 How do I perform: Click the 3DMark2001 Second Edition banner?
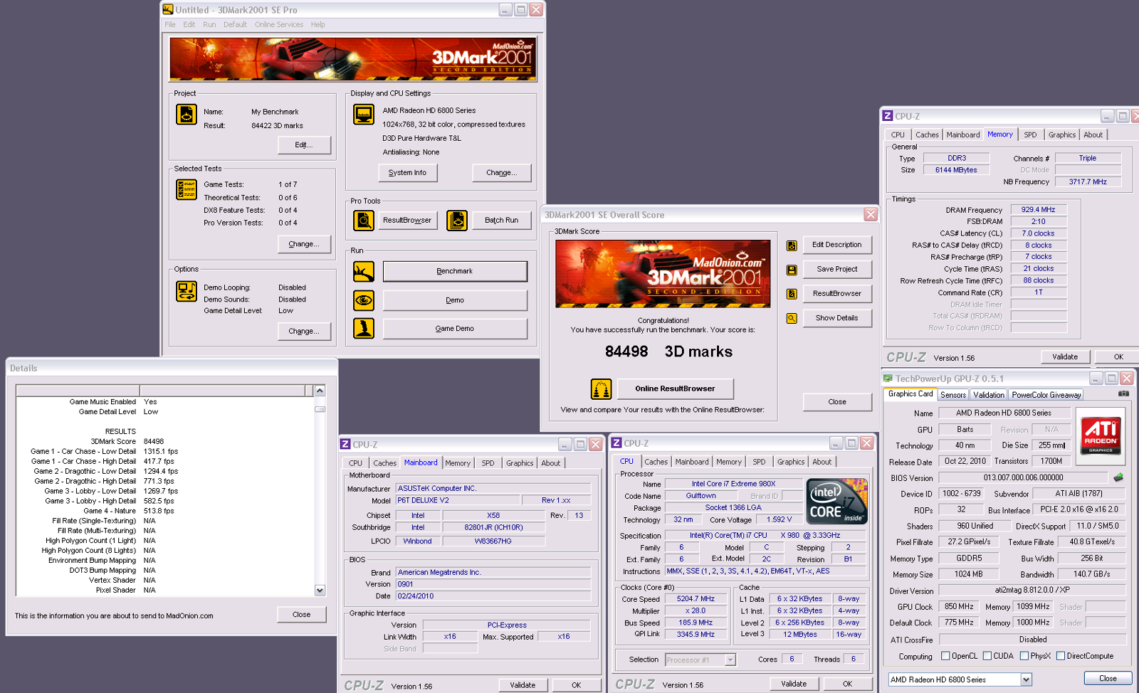pyautogui.click(x=353, y=59)
